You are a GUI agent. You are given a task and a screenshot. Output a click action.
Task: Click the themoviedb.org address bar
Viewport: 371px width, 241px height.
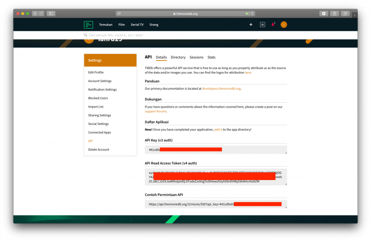tap(185, 13)
